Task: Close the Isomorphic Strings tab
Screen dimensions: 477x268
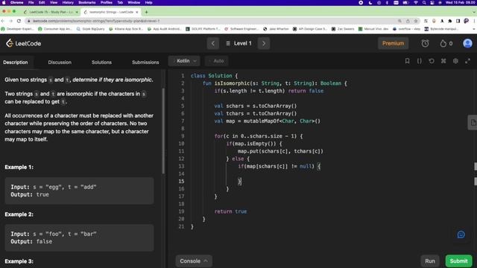Action: (137, 12)
